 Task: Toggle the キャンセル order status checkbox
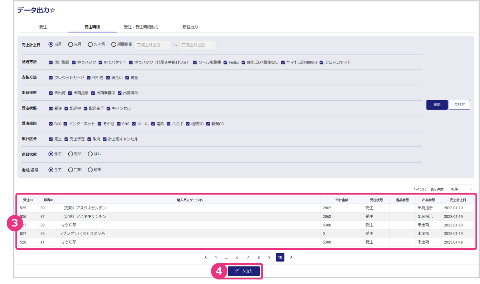click(x=109, y=109)
